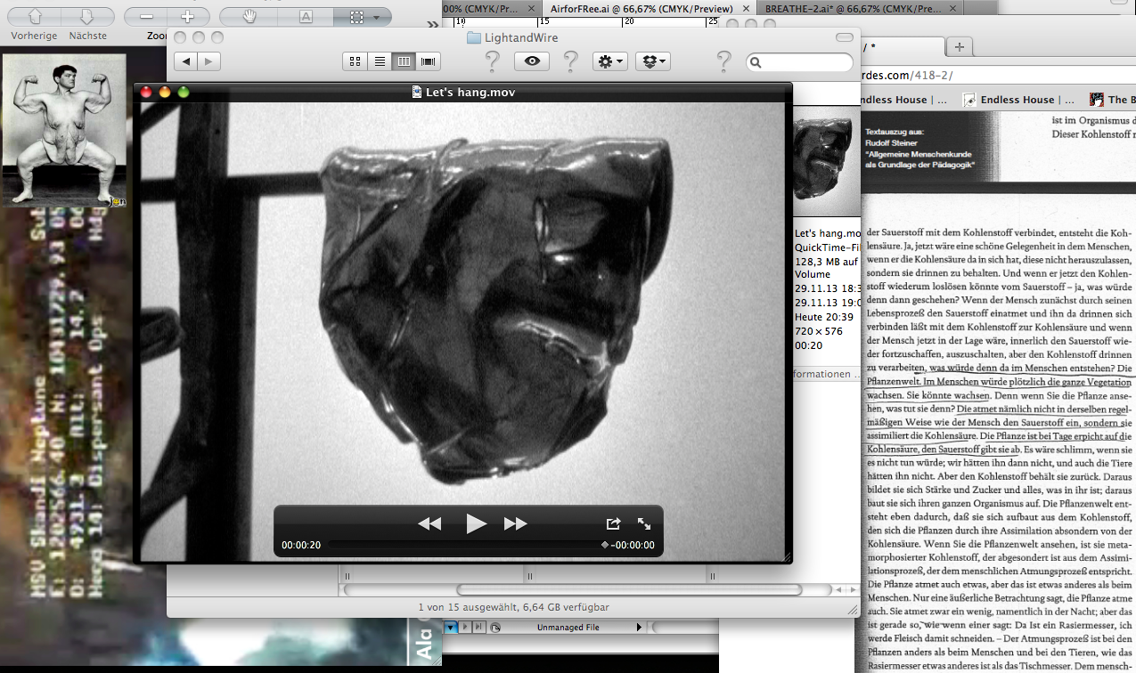Go to next page with Nächste button

[x=87, y=16]
